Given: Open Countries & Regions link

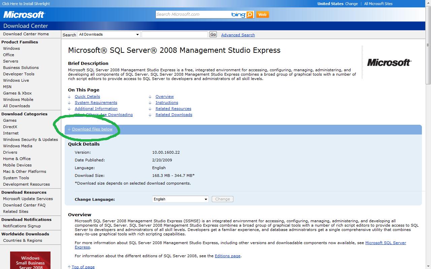Looking at the screenshot, I should 23,240.
